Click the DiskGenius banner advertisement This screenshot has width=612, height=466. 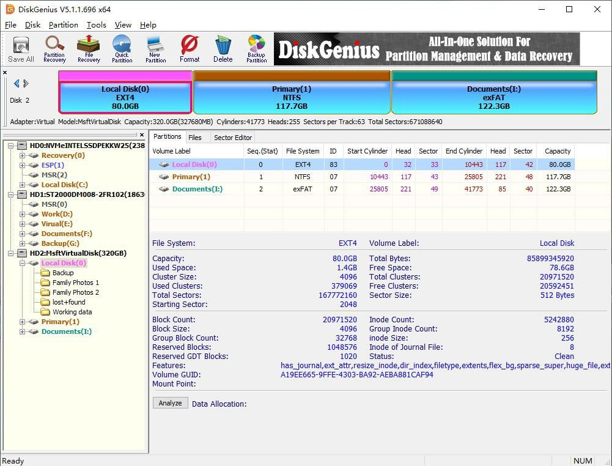(427, 49)
